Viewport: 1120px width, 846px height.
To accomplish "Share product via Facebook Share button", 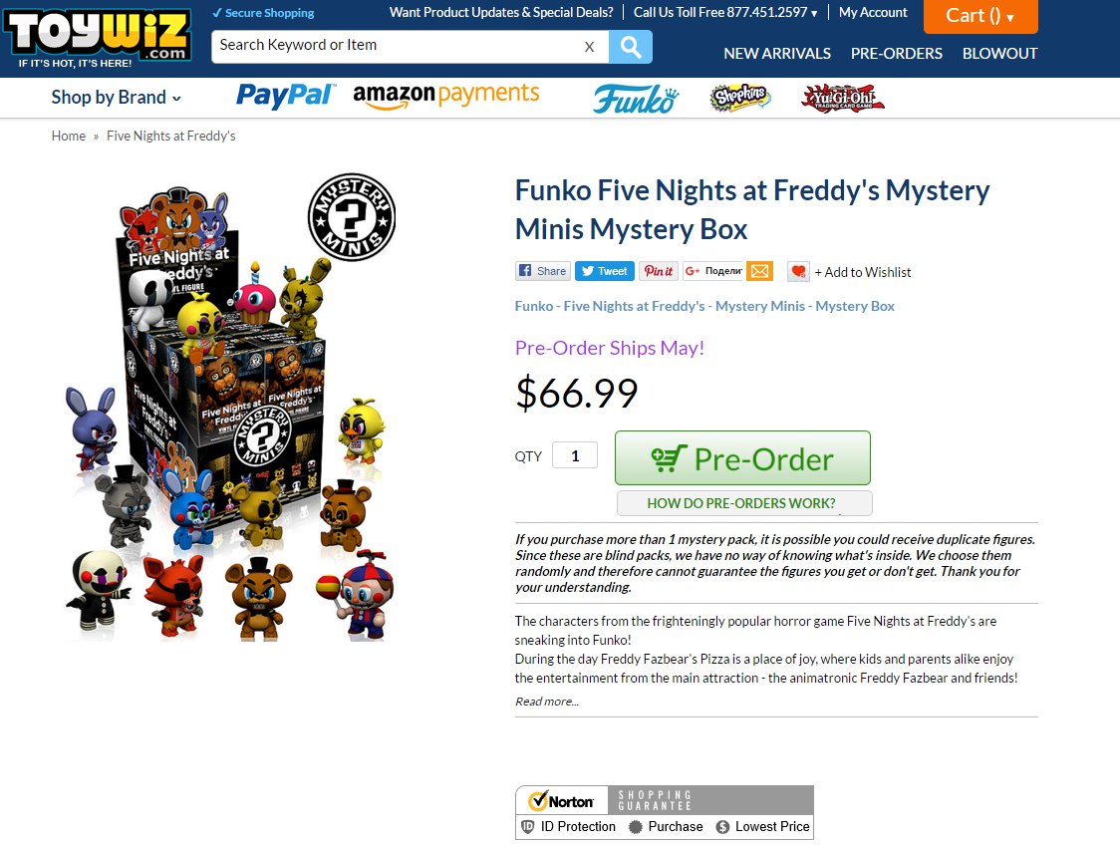I will click(543, 271).
